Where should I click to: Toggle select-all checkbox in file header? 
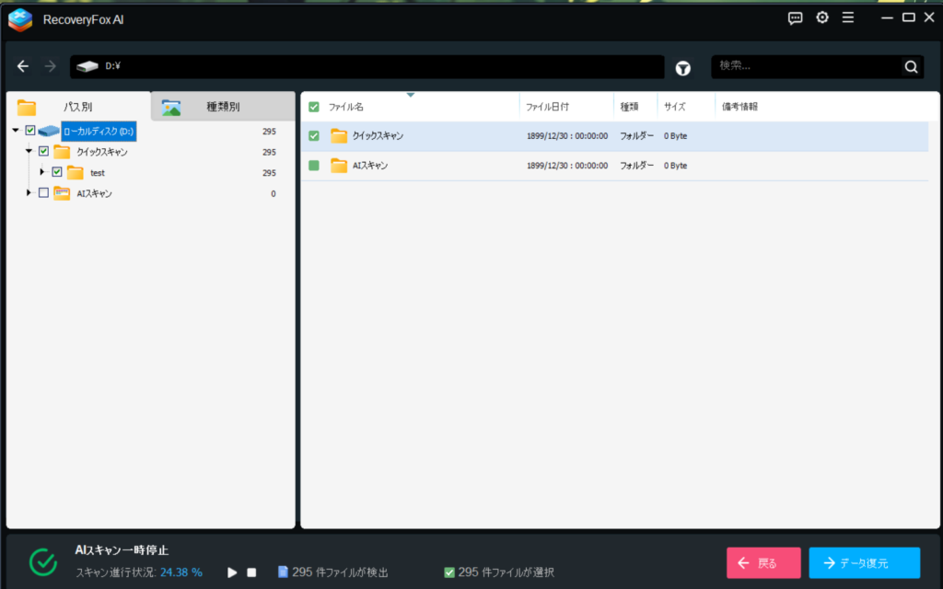tap(314, 107)
